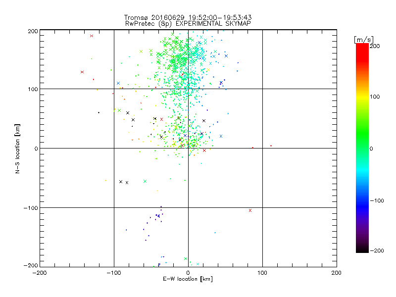The width and height of the screenshot is (396, 297).
Task: Click the y-axis tick label '100' on the left
Action: (33, 89)
